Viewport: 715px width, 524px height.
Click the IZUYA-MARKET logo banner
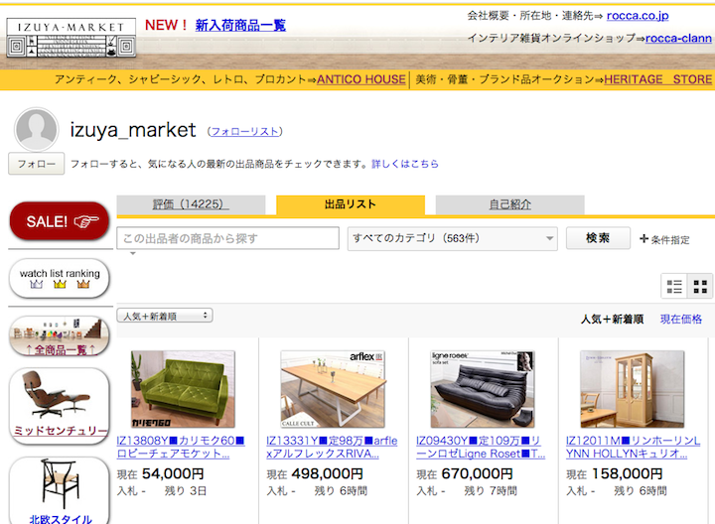point(70,37)
